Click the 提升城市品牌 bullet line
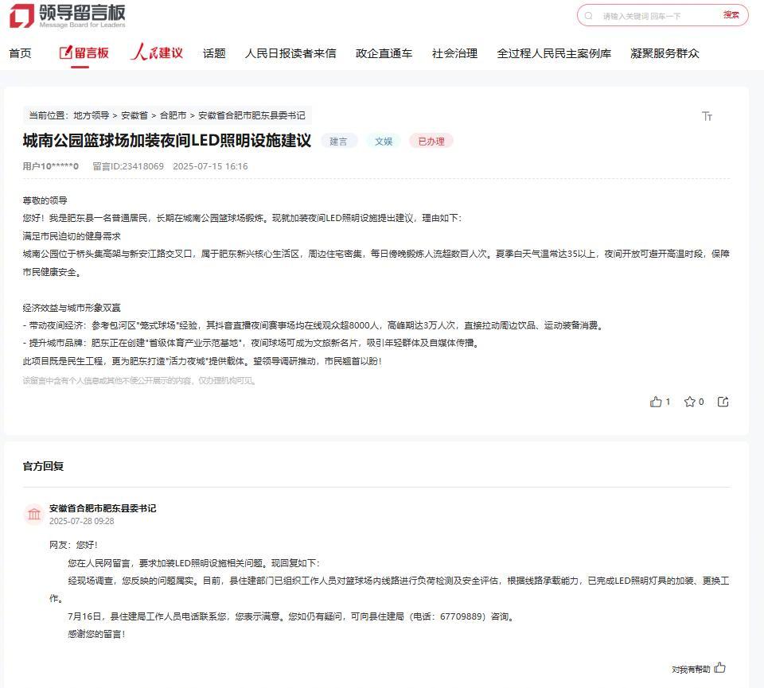The height and width of the screenshot is (688, 764). tap(251, 343)
